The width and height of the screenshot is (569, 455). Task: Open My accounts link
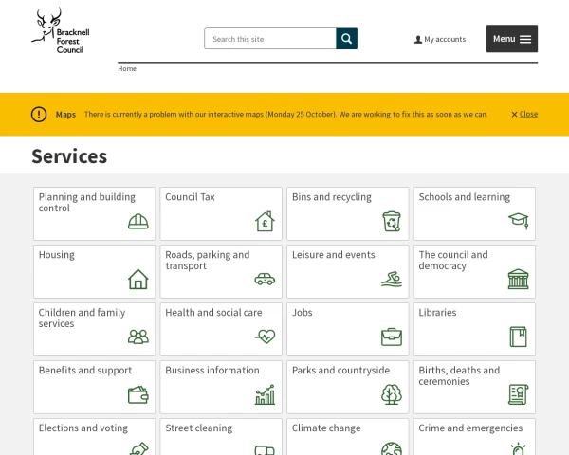440,40
